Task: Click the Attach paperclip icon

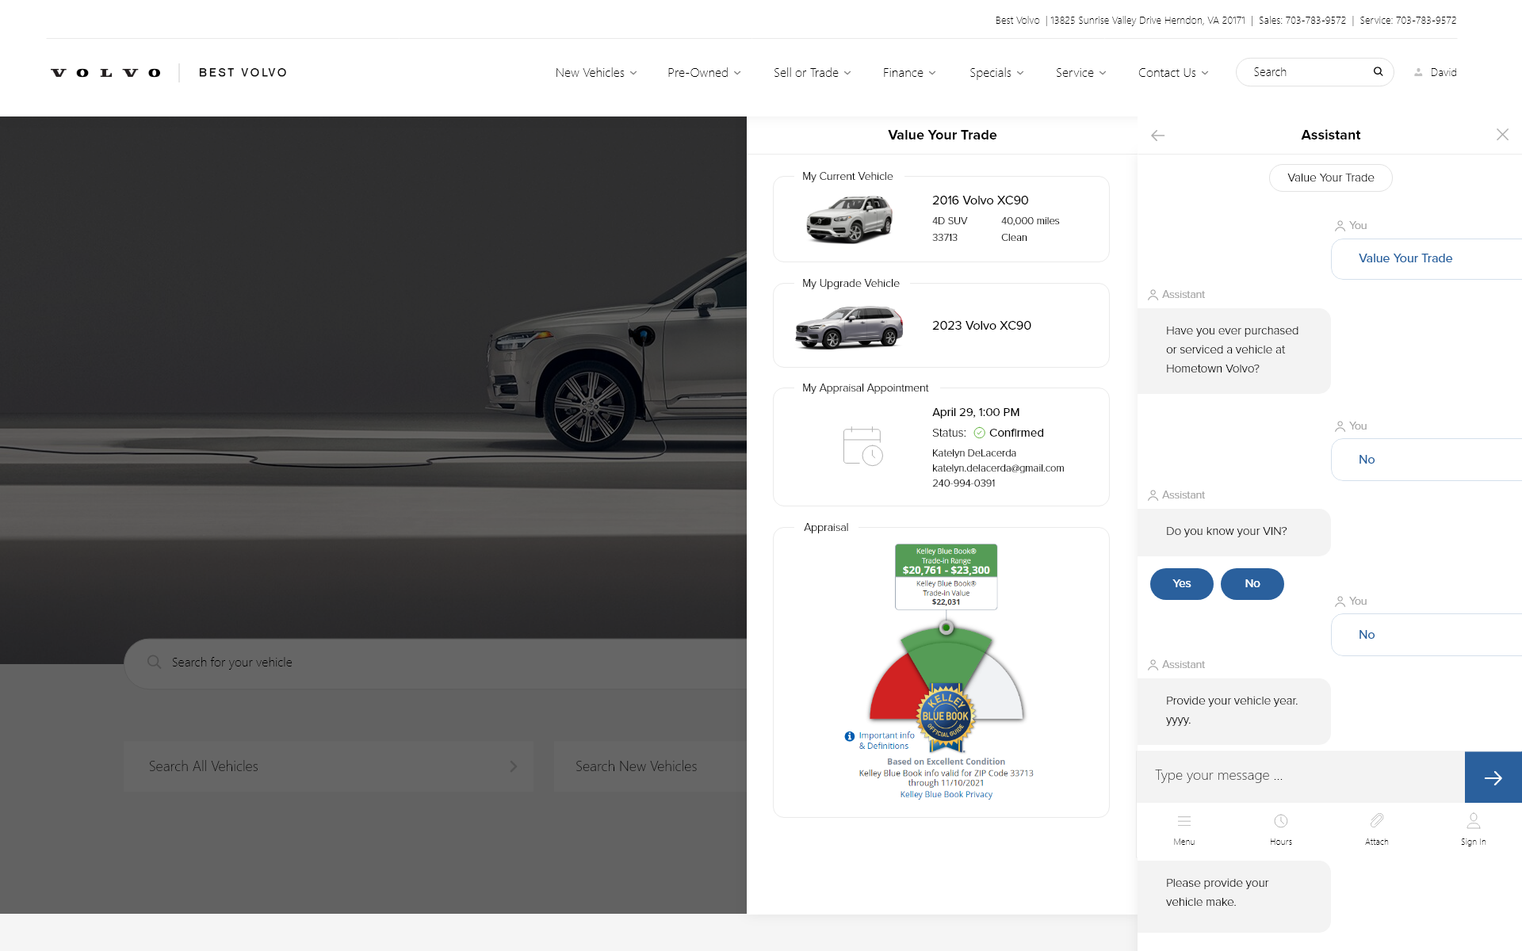Action: point(1377,820)
